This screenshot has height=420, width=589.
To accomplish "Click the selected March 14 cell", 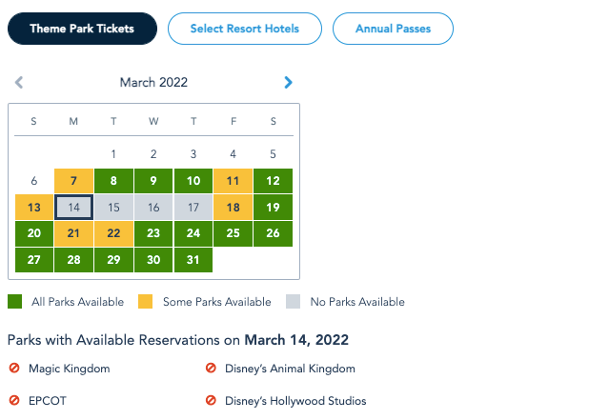I will tap(73, 207).
